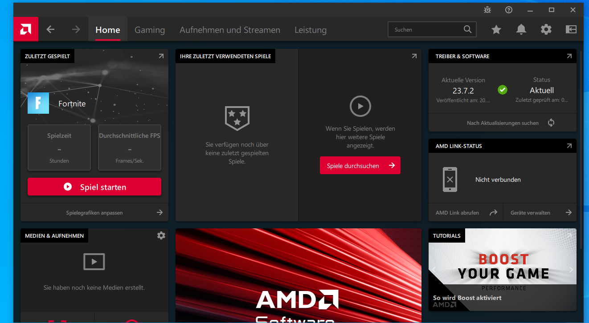The width and height of the screenshot is (589, 323).
Task: Click the Fortnite title text
Action: coord(72,104)
